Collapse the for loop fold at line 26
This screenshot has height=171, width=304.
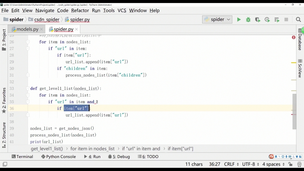point(28,42)
